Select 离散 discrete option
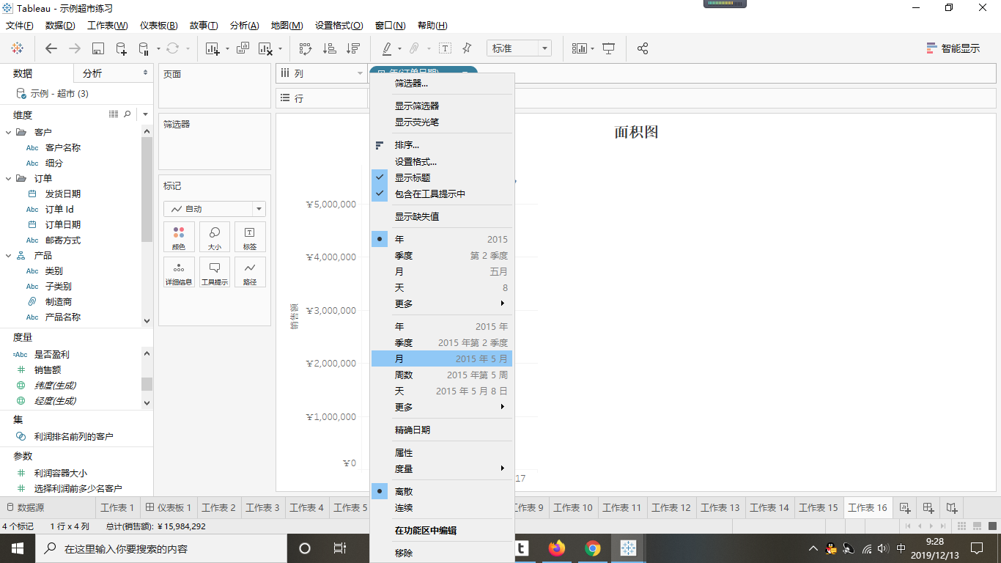This screenshot has width=1001, height=563. pyautogui.click(x=441, y=491)
